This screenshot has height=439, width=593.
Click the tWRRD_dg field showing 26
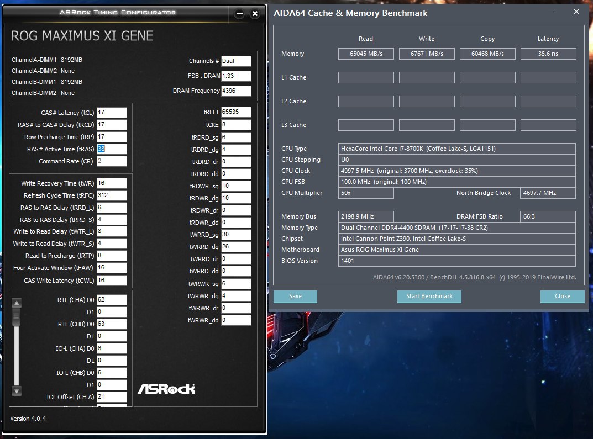[x=236, y=246]
